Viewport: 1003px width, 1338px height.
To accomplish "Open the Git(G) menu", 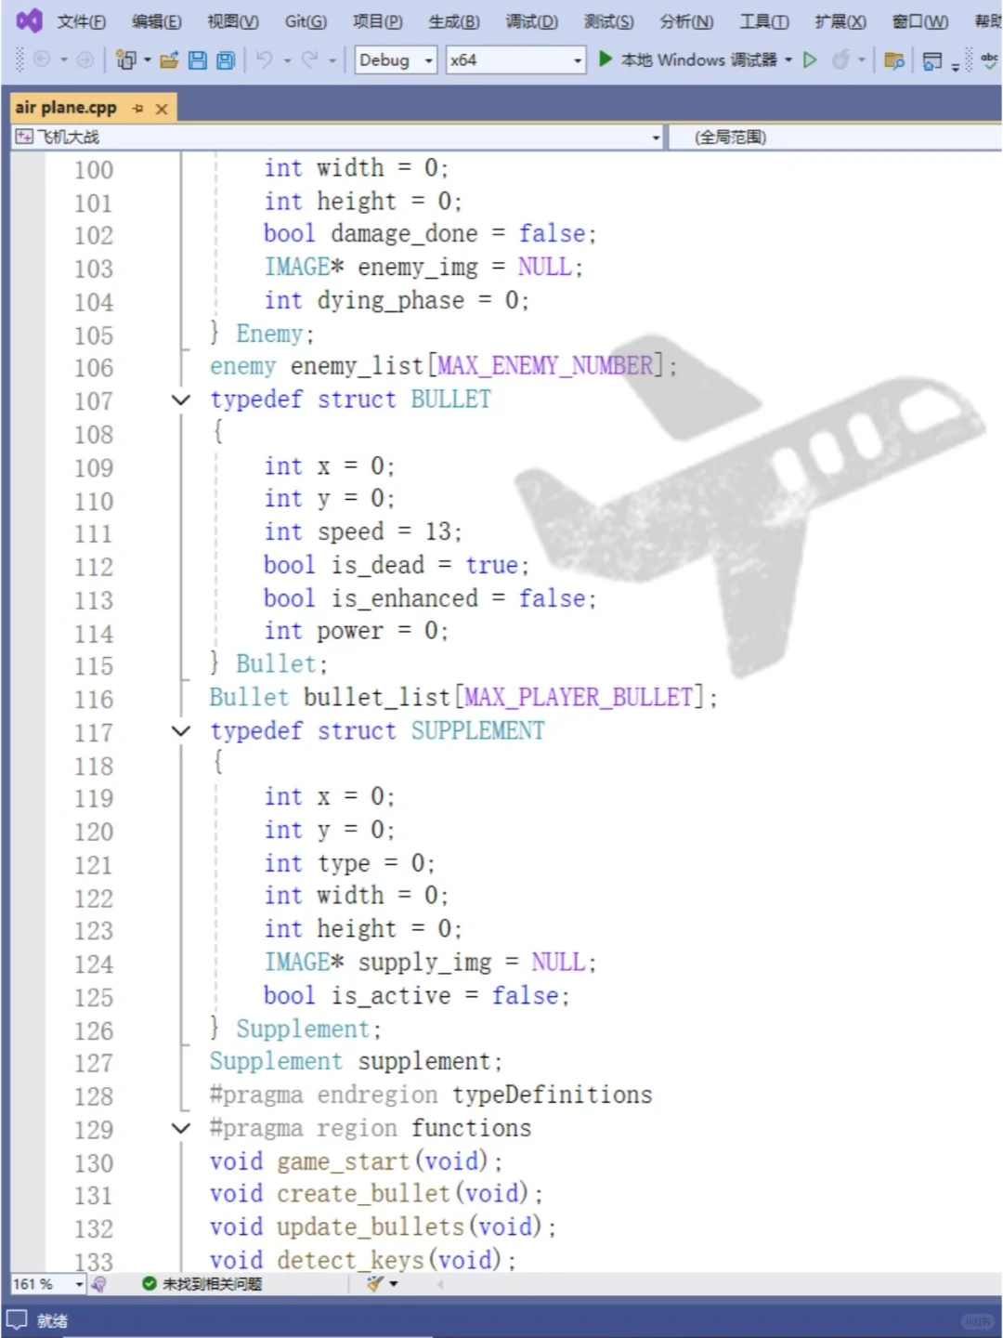I will (x=306, y=21).
